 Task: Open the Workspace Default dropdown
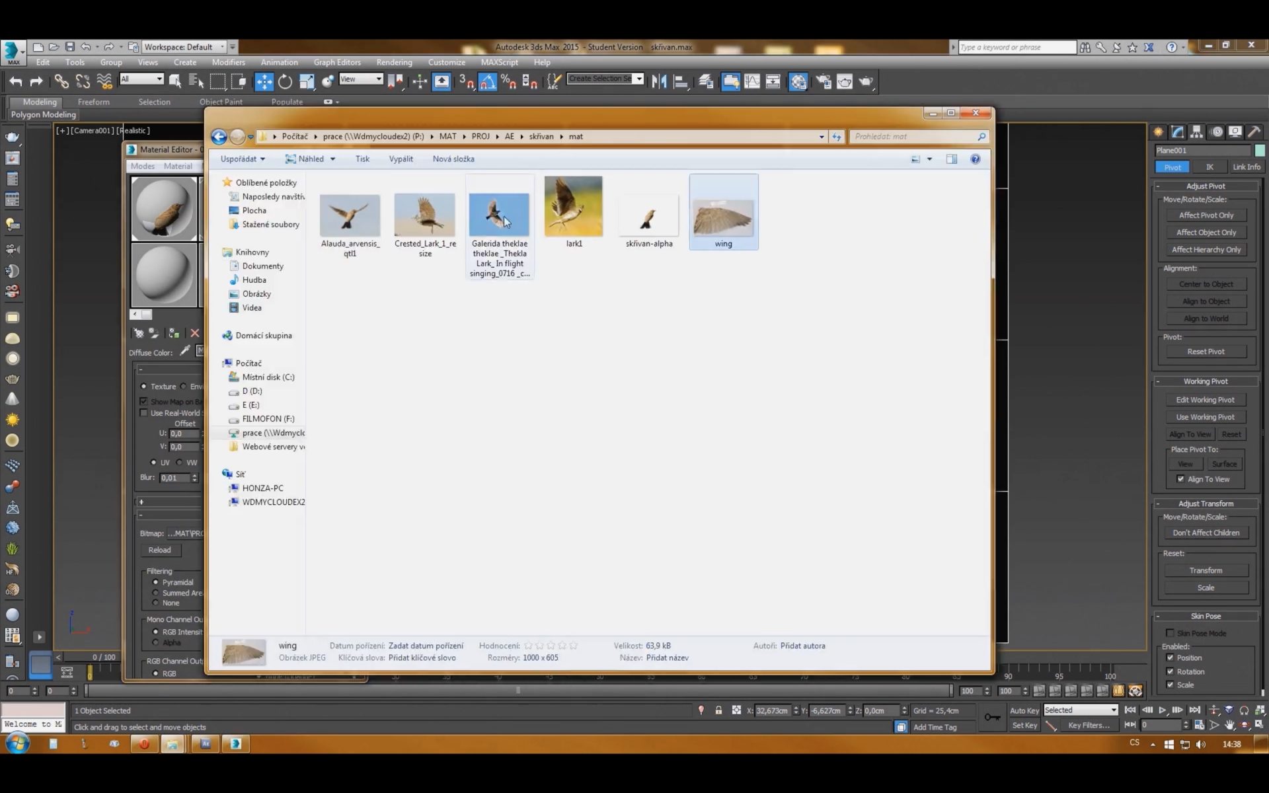tap(184, 47)
